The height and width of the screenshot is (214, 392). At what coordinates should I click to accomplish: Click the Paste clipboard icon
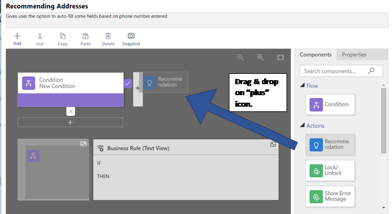[x=85, y=36]
